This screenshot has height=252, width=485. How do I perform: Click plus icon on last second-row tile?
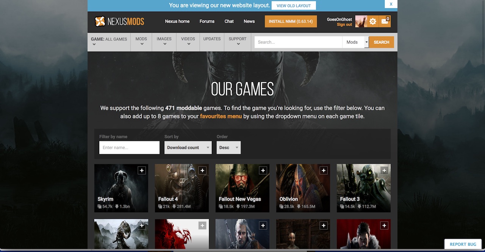coord(384,226)
